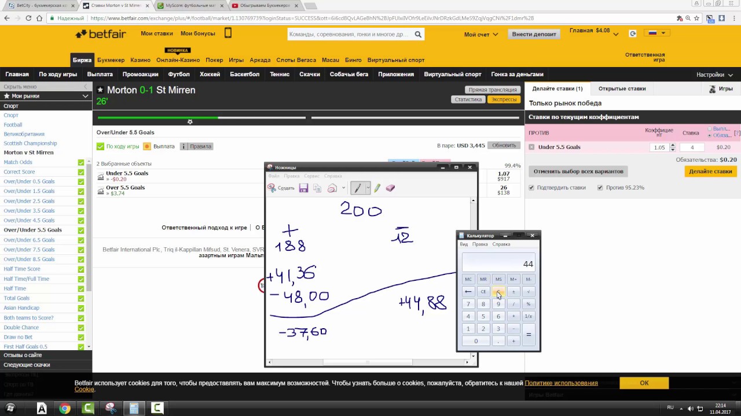741x416 pixels.
Task: Open the Биржа tab
Action: (82, 60)
